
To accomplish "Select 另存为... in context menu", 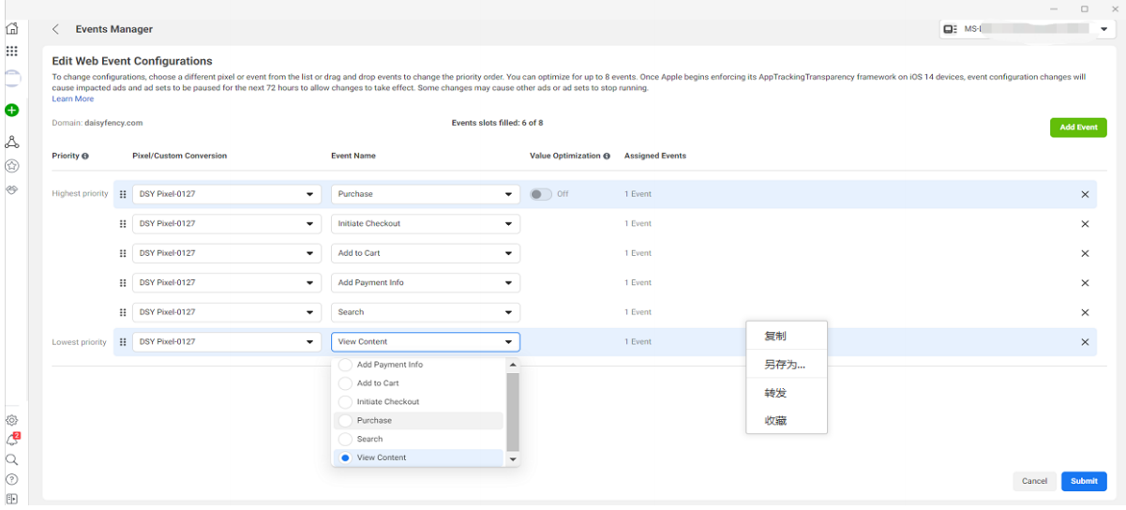I will (785, 365).
